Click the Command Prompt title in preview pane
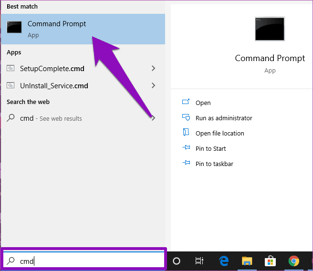 pos(270,58)
